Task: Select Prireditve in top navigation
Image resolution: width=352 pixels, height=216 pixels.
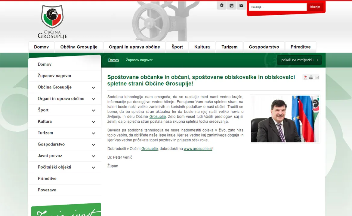Action: coord(301,47)
